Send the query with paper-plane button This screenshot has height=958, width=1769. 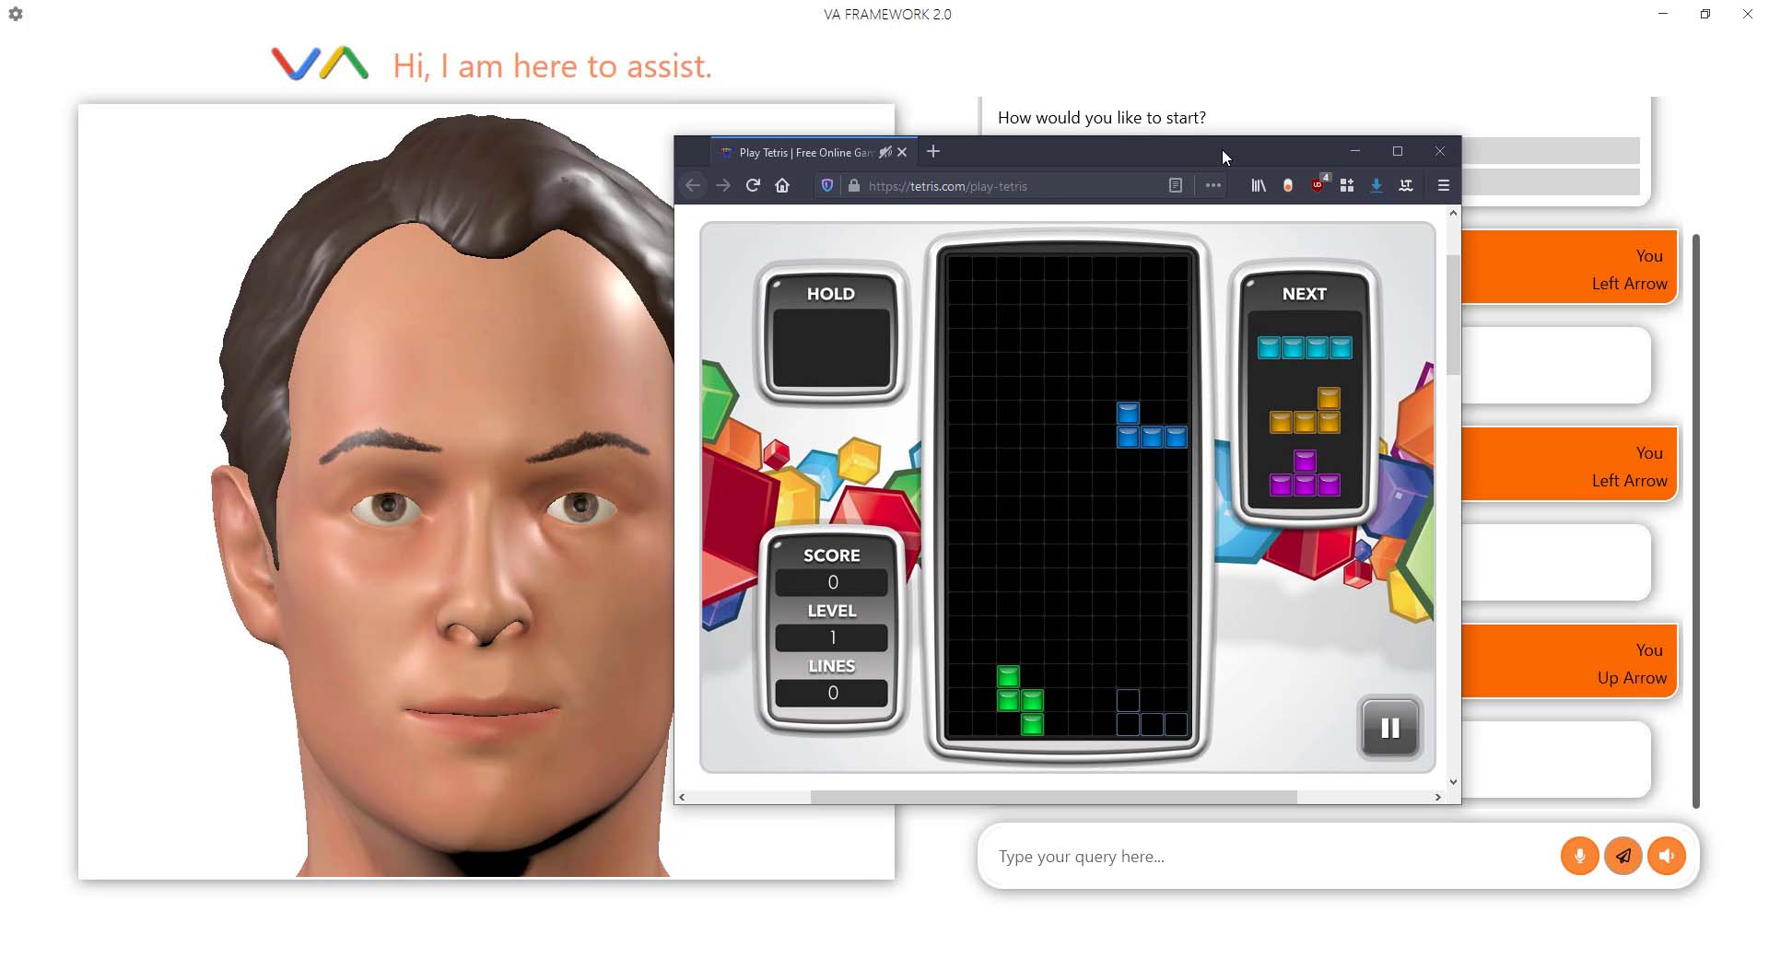click(x=1623, y=856)
